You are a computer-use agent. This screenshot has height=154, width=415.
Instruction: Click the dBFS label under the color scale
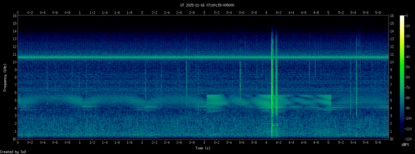click(406, 144)
